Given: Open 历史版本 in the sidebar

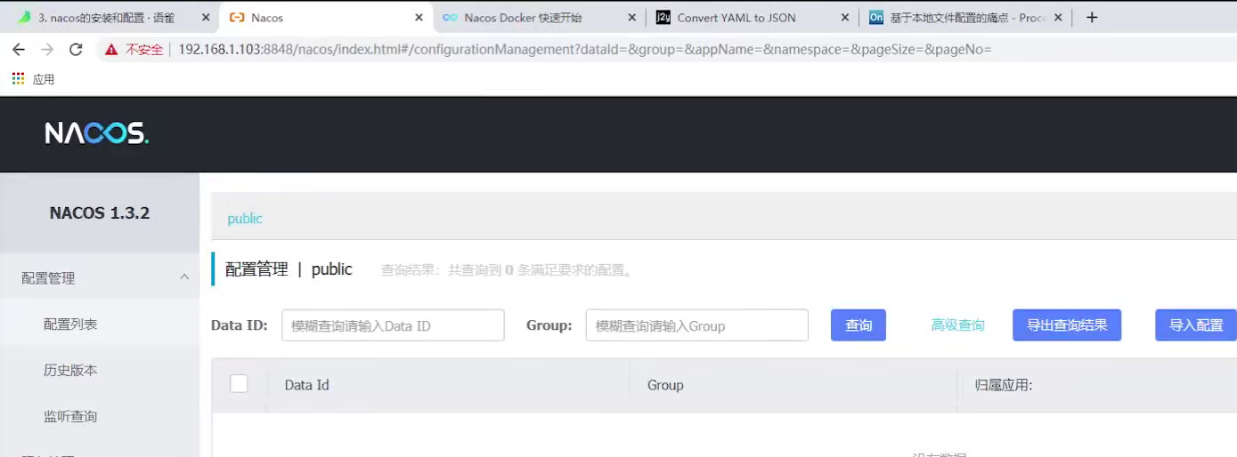Looking at the screenshot, I should [x=70, y=371].
